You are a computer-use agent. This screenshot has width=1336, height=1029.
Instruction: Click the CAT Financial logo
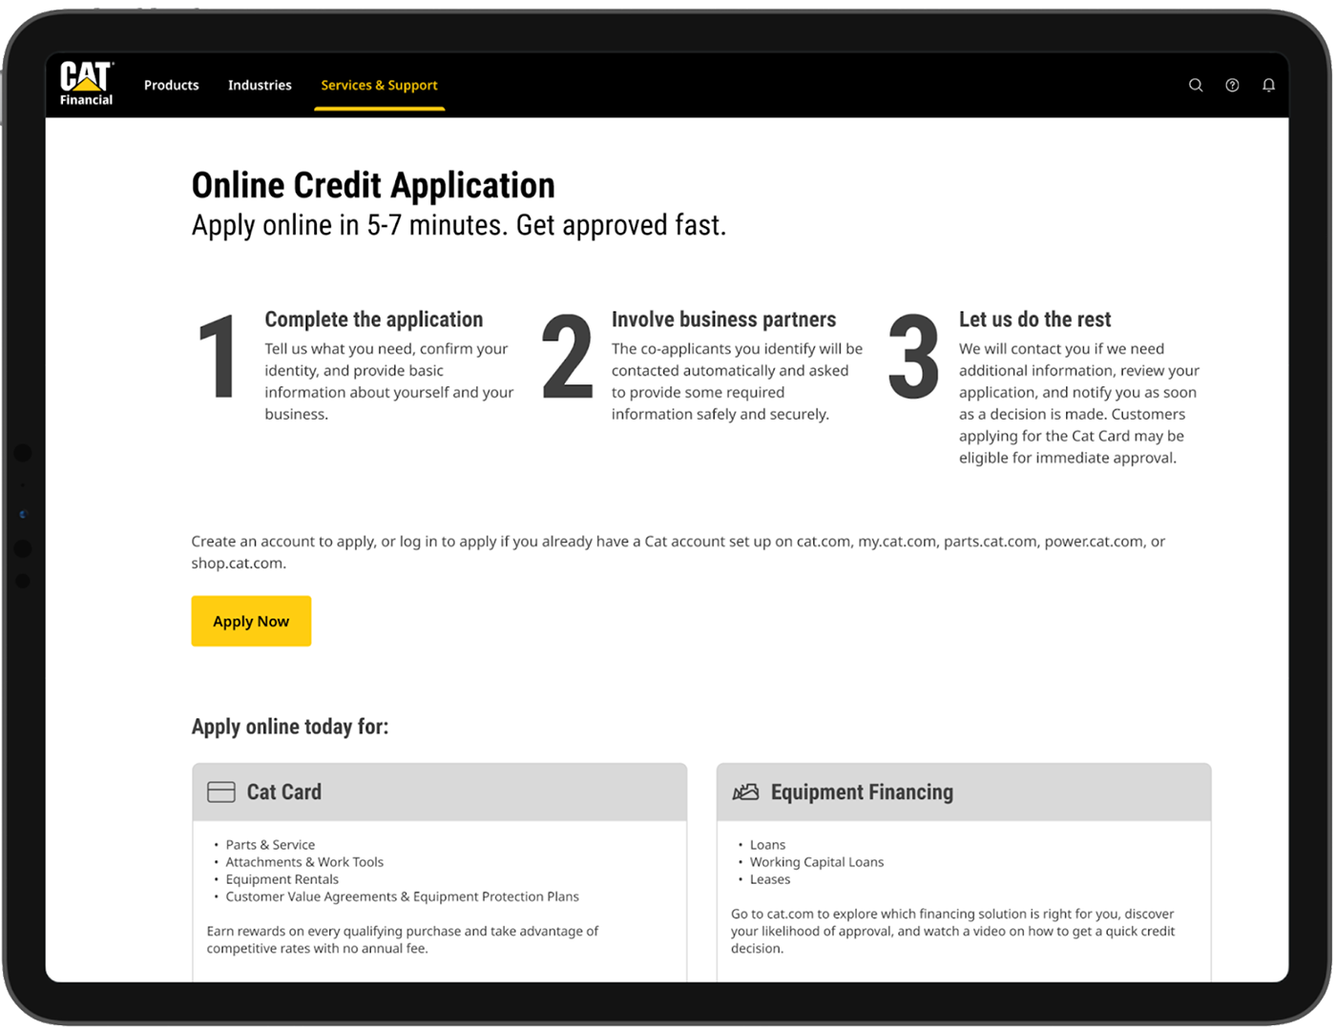[86, 84]
